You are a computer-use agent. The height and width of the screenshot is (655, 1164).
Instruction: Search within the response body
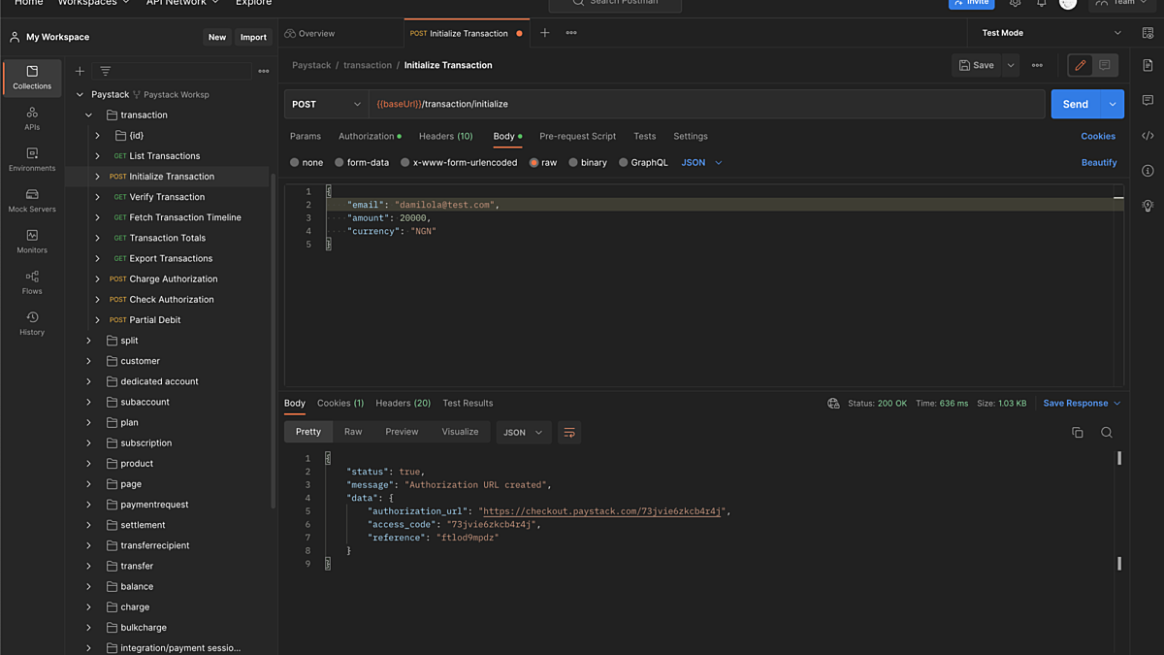click(1107, 433)
